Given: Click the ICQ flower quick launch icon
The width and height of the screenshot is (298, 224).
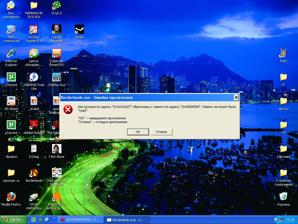Looking at the screenshot, I should pos(40,220).
